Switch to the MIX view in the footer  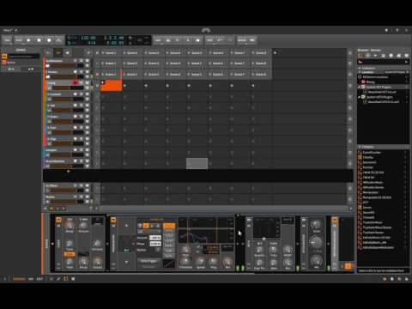(x=31, y=279)
